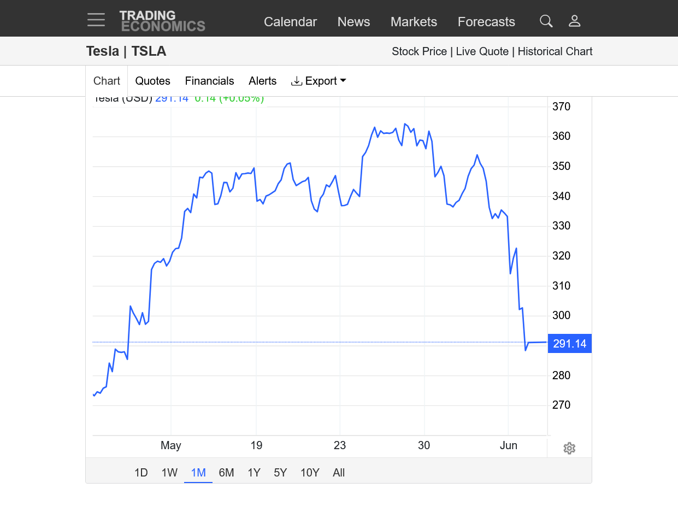Switch to the Quotes tab

pyautogui.click(x=152, y=81)
